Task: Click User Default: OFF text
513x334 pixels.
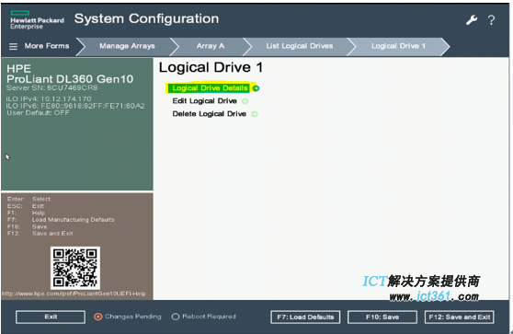Action: 38,112
